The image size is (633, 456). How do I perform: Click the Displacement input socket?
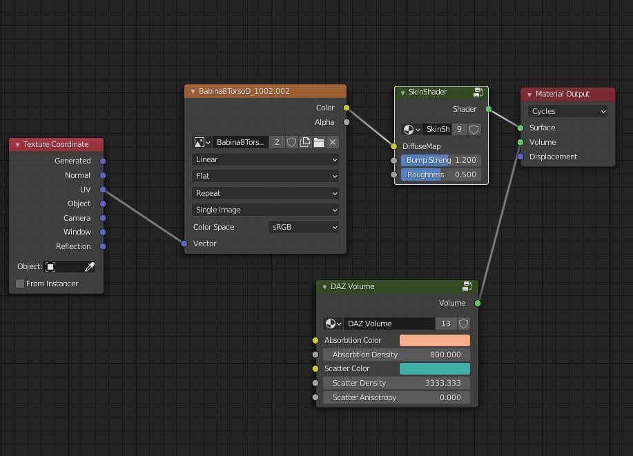pyautogui.click(x=520, y=157)
